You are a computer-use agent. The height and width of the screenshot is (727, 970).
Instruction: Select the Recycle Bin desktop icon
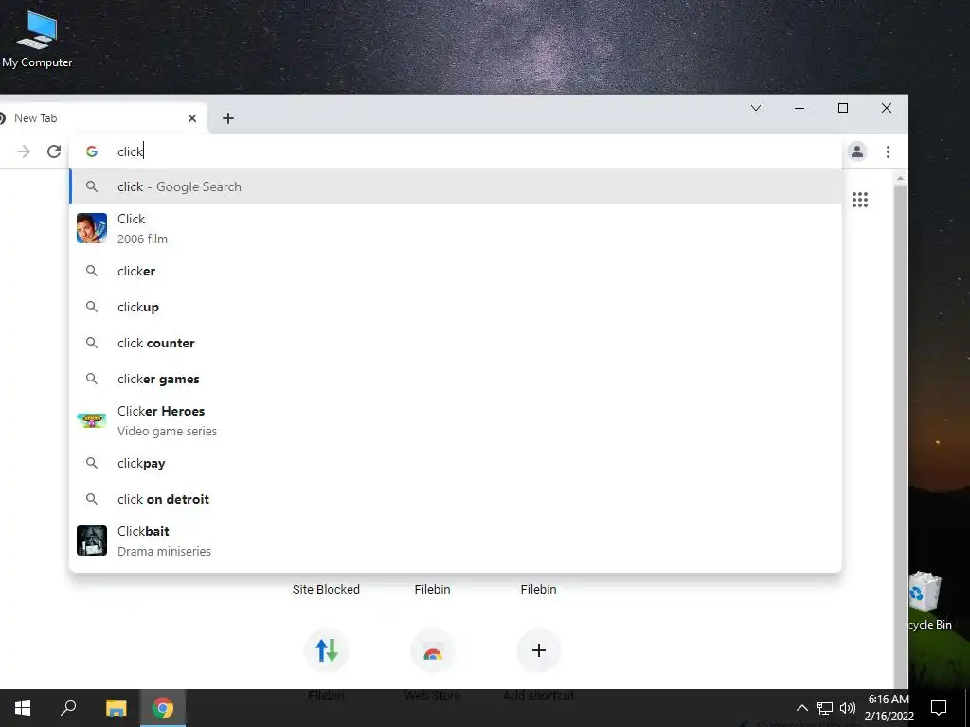click(x=930, y=601)
